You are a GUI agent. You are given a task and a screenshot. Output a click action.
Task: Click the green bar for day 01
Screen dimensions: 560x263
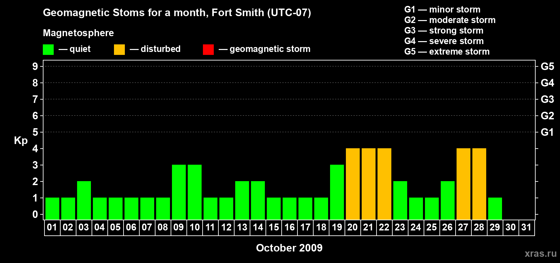pos(52,208)
